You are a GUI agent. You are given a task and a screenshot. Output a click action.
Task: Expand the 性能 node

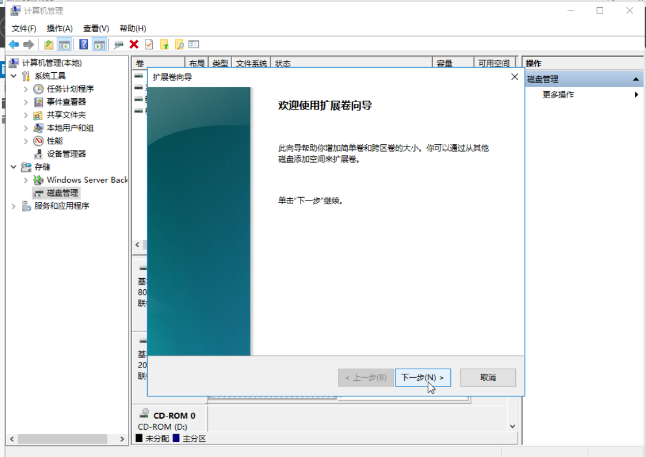(26, 141)
